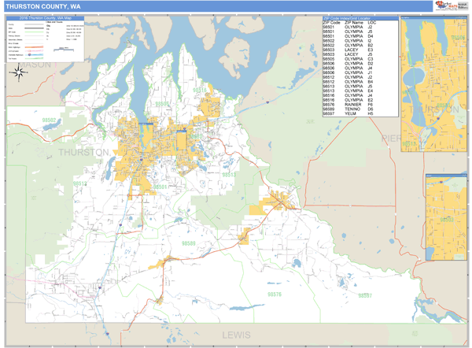Click the 'THURSTON COUNTY, WA' title bar
472x348 pixels.
(x=218, y=6)
